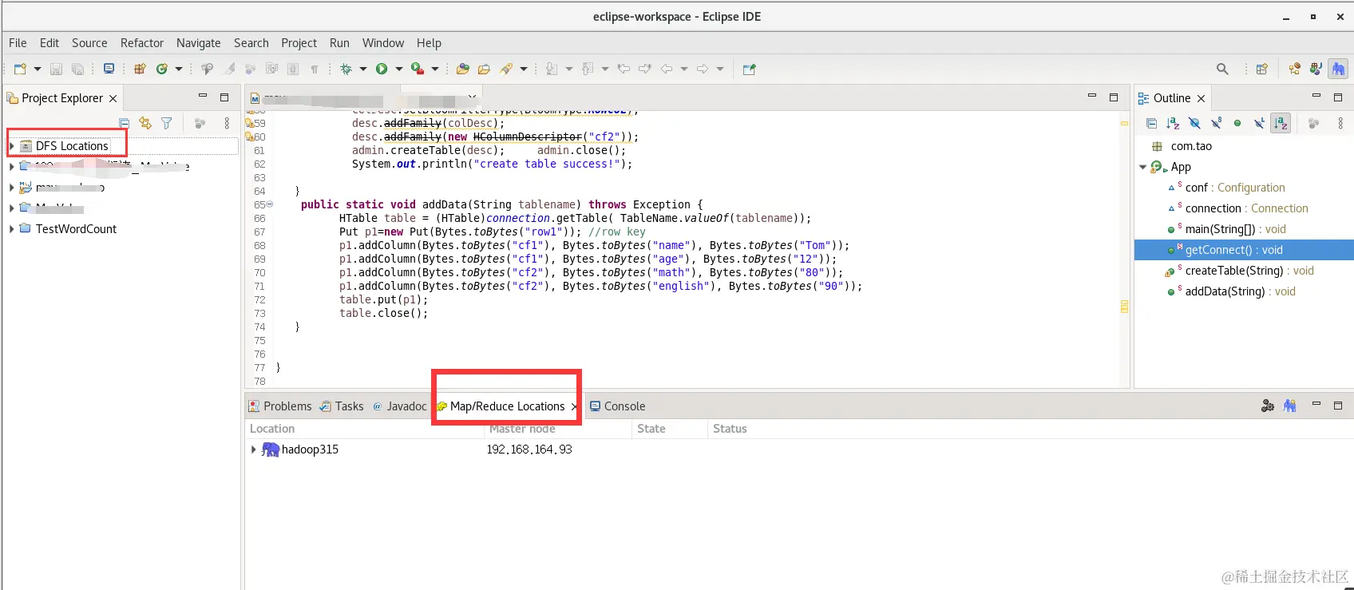
Task: Toggle Hide Non-Public Members green circle
Action: tap(1237, 123)
